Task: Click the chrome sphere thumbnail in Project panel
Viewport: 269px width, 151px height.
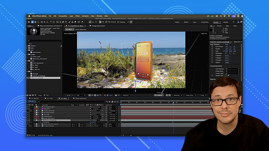Action: 33,31
